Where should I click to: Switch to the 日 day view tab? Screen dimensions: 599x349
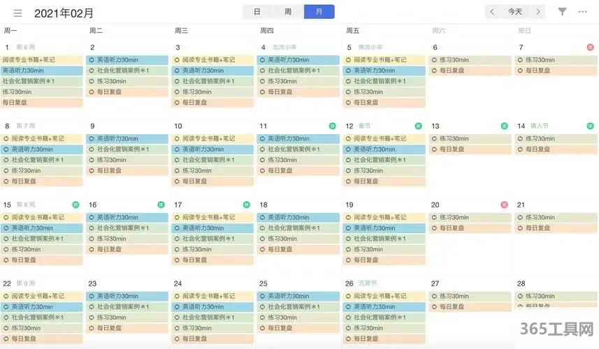click(x=257, y=12)
